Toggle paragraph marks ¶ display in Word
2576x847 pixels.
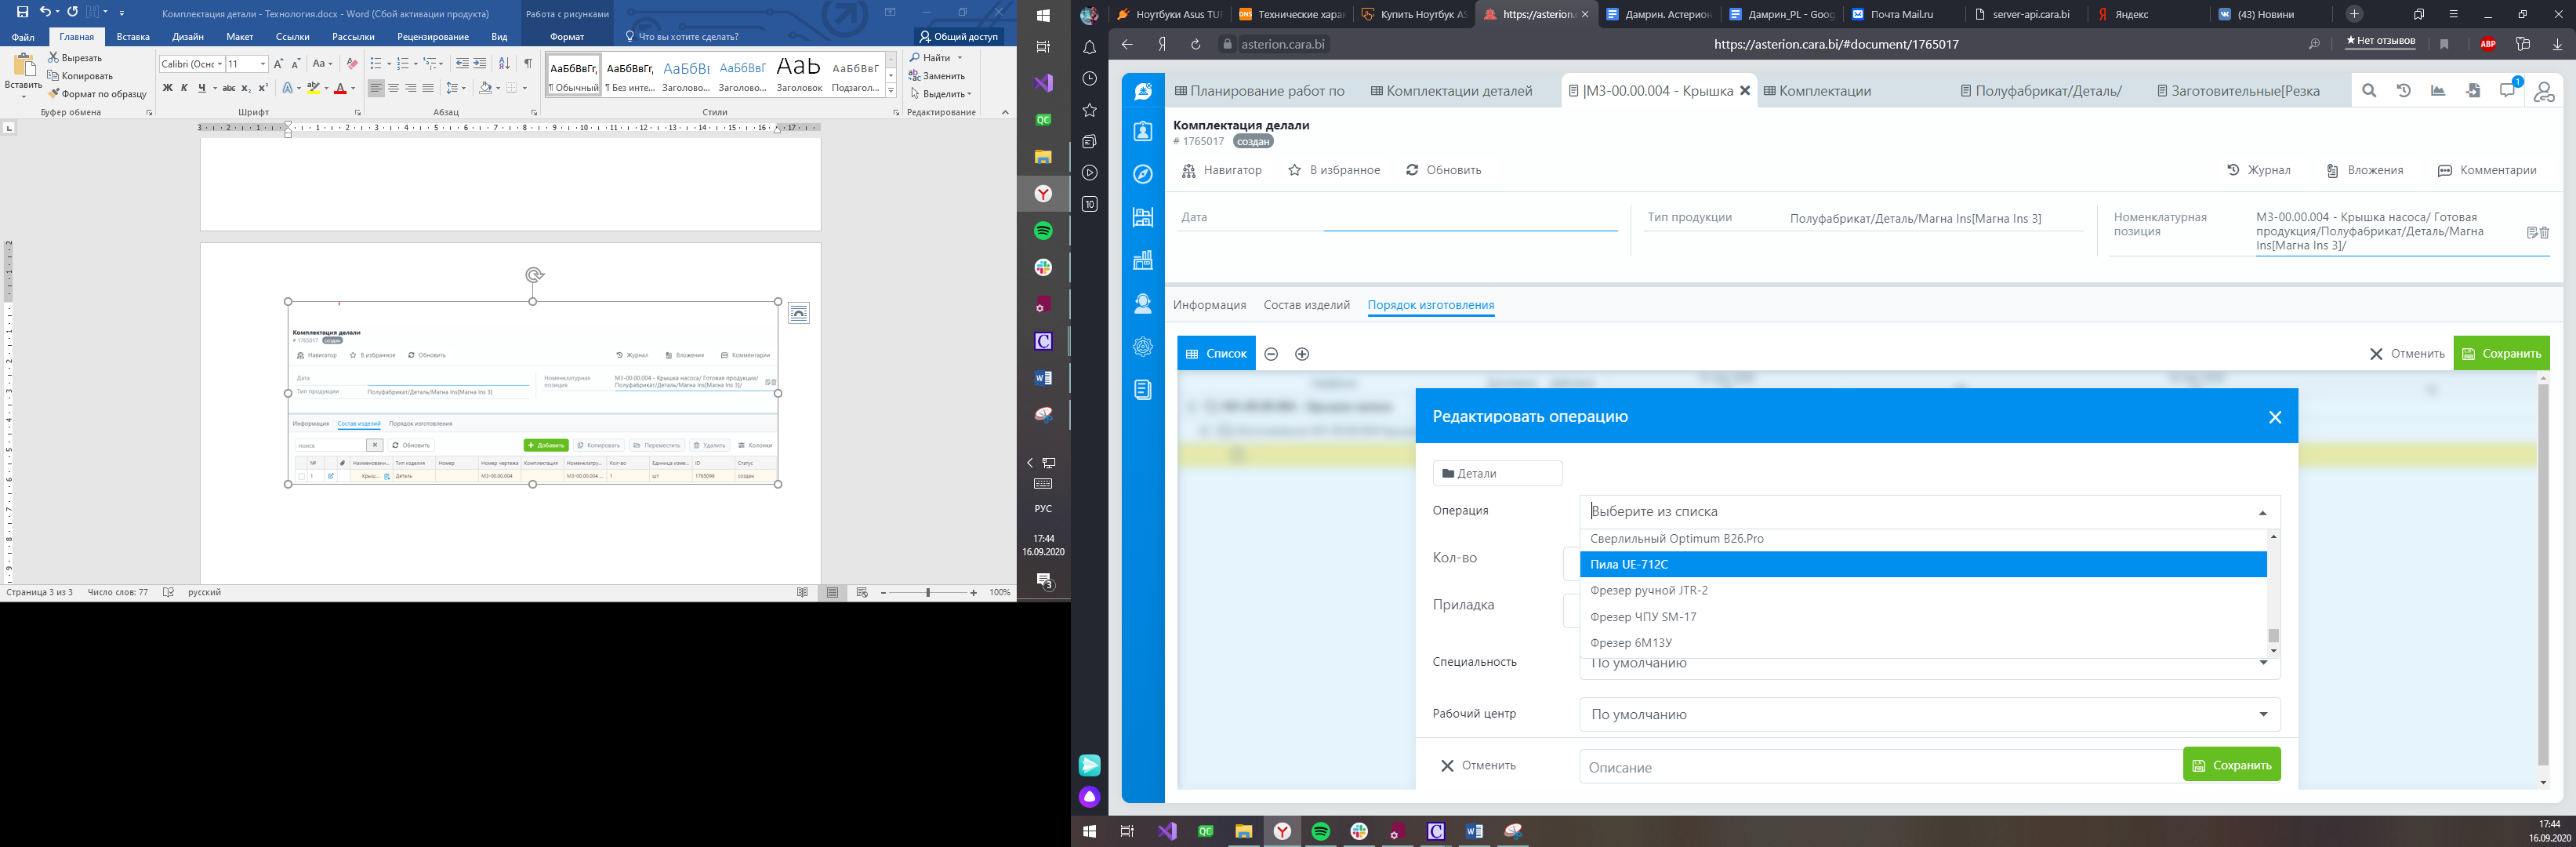528,64
